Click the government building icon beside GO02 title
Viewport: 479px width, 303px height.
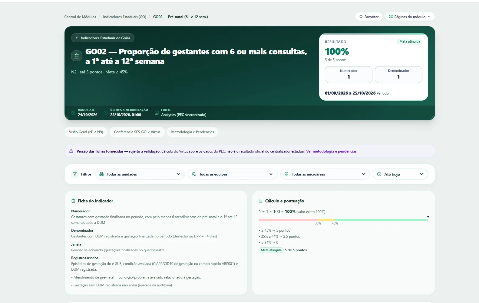pyautogui.click(x=77, y=56)
